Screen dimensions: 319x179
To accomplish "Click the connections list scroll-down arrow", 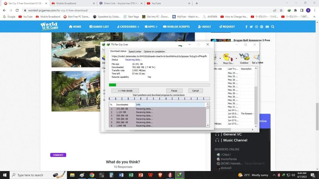I will (x=208, y=125).
